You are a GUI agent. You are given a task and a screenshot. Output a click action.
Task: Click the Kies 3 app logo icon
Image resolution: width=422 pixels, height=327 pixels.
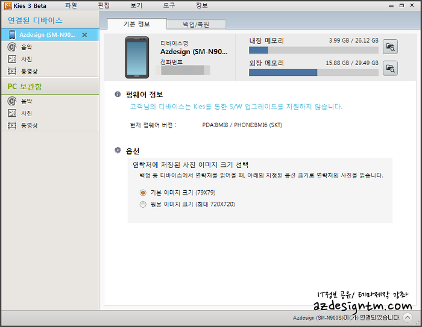[x=8, y=5]
